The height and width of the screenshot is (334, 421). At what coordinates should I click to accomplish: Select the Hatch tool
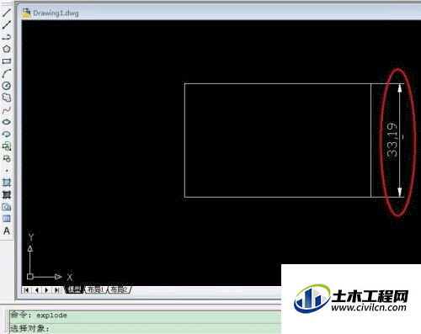tap(7, 183)
